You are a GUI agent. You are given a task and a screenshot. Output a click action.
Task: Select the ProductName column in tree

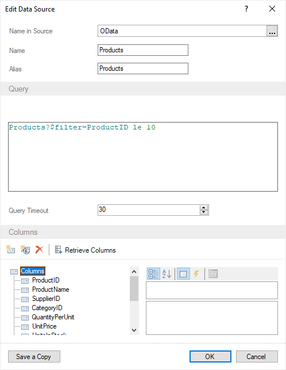coord(51,289)
